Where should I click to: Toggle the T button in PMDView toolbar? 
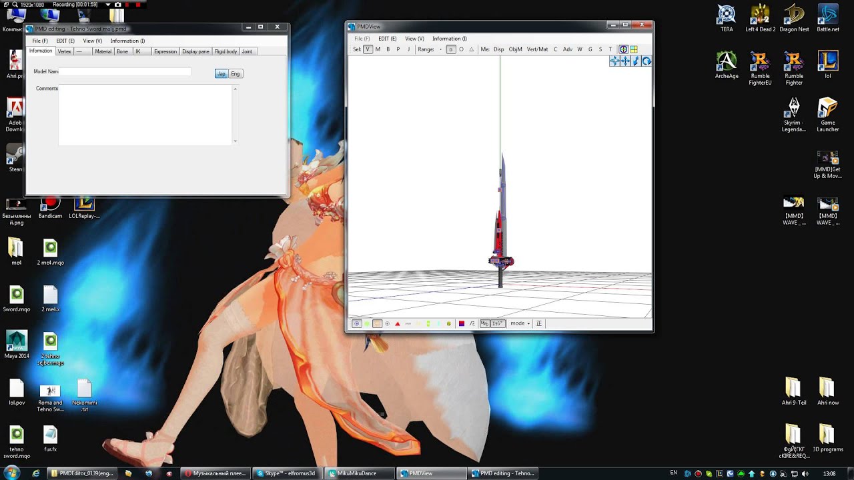coord(610,49)
